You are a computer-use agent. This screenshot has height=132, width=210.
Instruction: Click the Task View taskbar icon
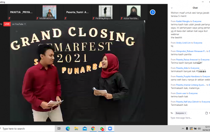click(59, 128)
